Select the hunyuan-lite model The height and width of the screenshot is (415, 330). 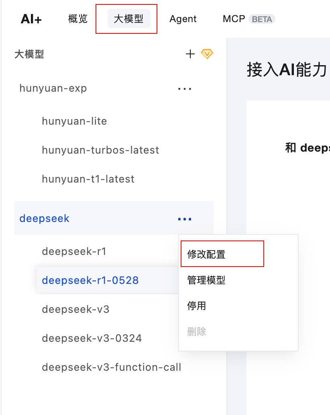pyautogui.click(x=74, y=121)
